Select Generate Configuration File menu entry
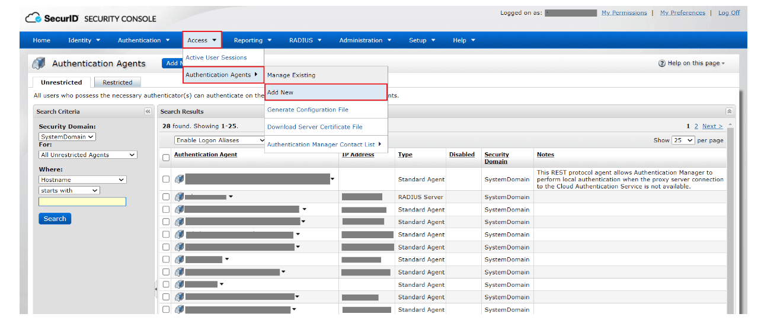761x320 pixels. (x=307, y=110)
